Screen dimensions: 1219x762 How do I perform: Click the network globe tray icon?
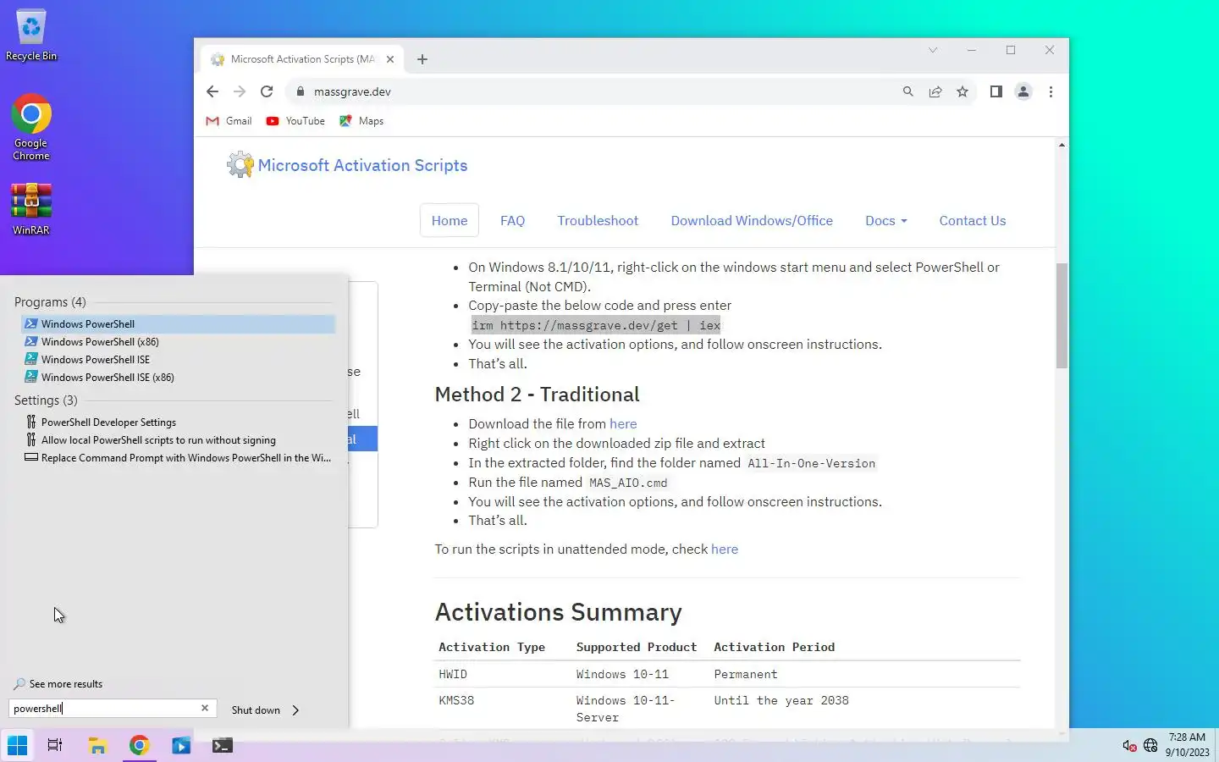[x=1150, y=746]
